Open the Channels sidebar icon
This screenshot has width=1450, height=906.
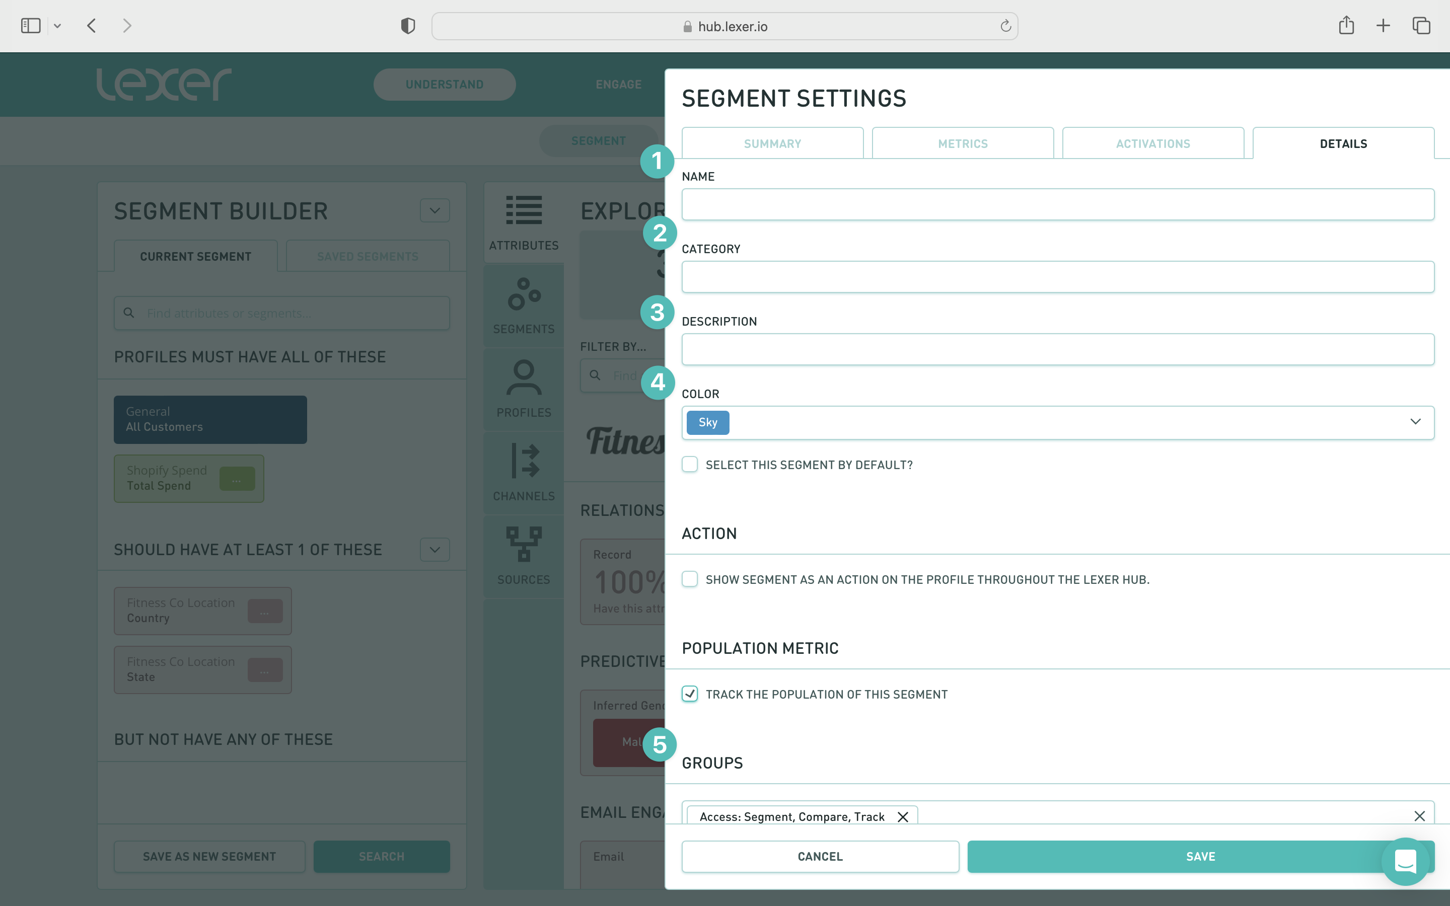[x=524, y=461]
